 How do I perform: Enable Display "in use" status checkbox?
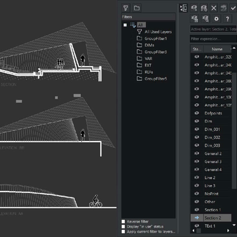[123, 226]
